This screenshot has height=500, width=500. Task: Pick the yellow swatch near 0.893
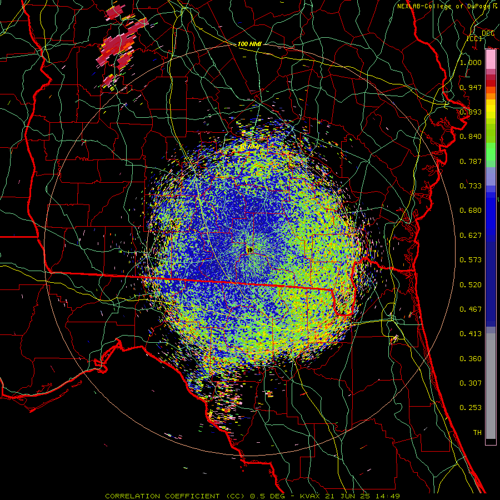tap(491, 109)
